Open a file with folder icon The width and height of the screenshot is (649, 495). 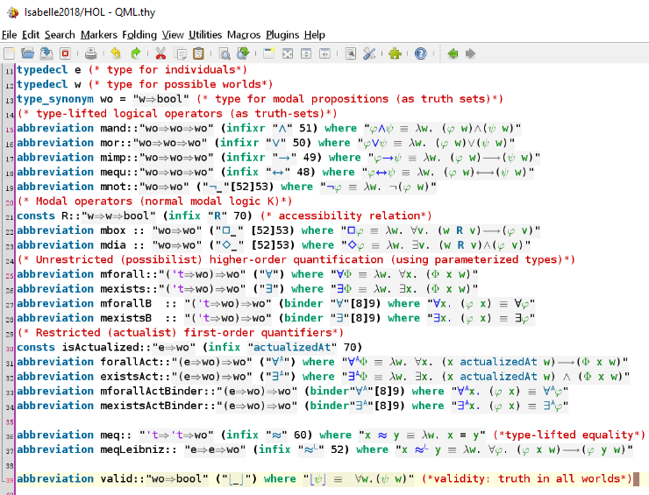[x=27, y=53]
